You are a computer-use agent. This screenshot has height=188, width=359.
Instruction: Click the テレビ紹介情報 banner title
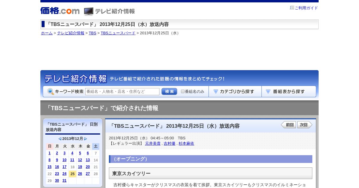[x=75, y=79]
